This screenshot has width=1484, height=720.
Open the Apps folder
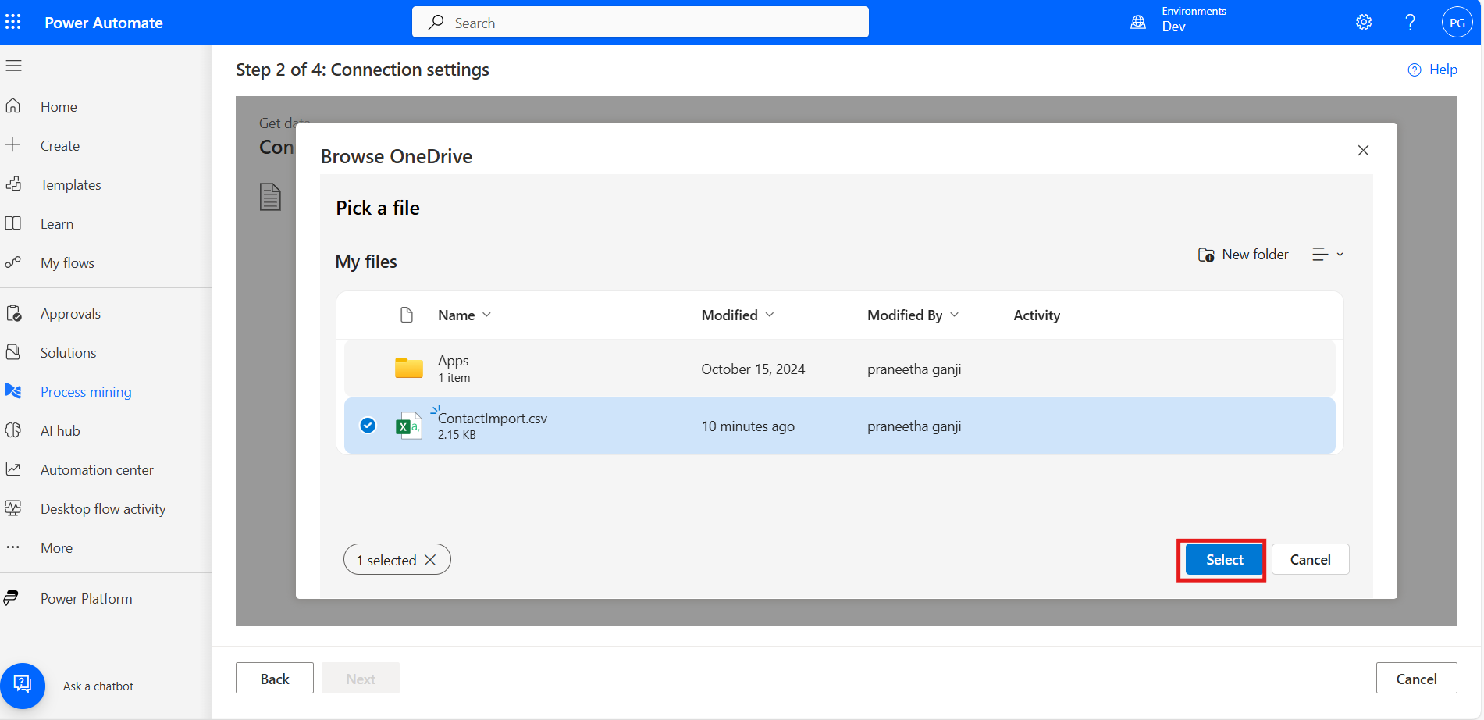[x=453, y=361]
